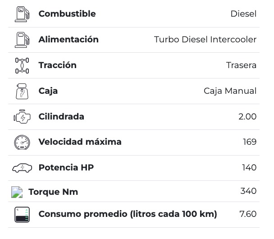Click the Velocidad máxima label
Viewport: 274px width, 239px height.
click(x=80, y=142)
